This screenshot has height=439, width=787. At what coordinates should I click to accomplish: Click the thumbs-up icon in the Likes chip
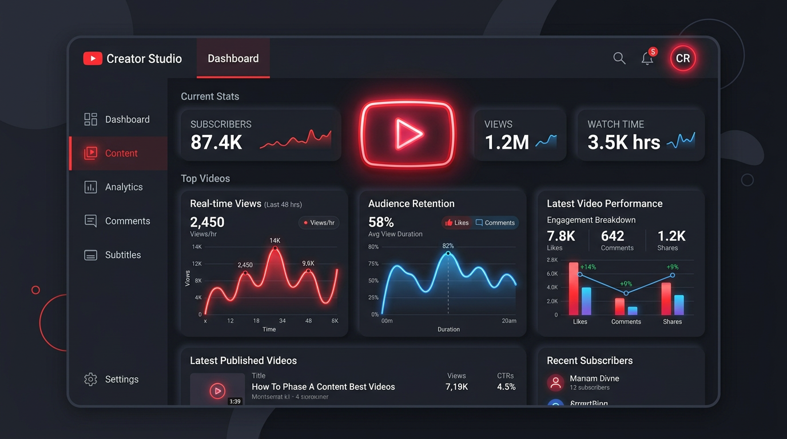449,223
